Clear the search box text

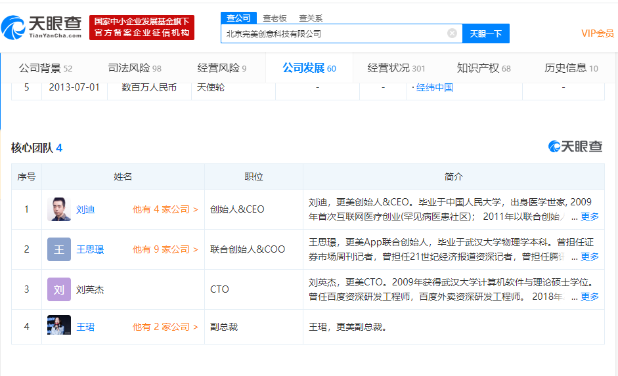tap(452, 33)
